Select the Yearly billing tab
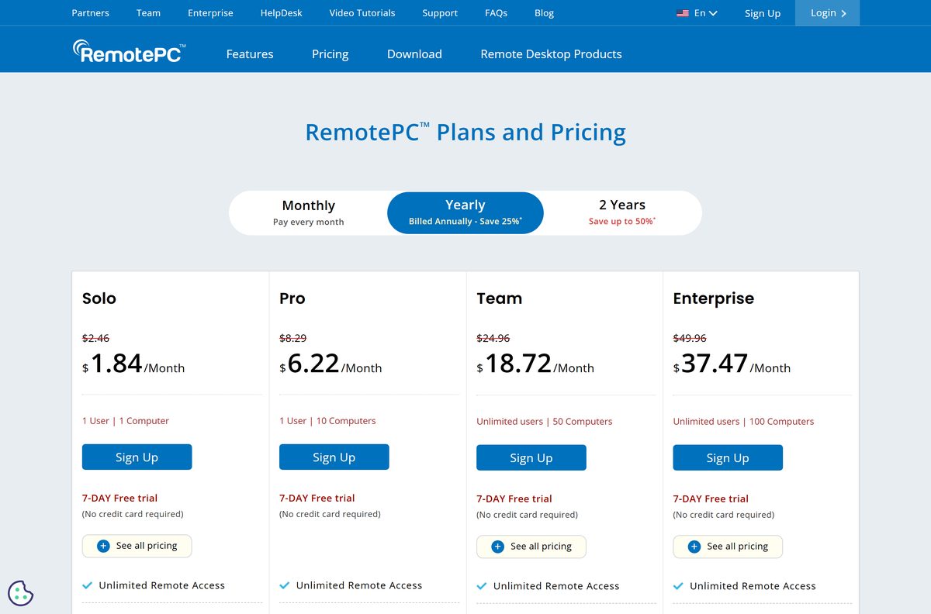 [465, 213]
